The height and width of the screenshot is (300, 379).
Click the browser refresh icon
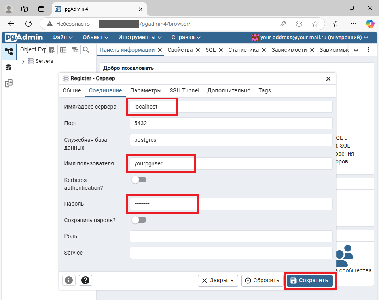(x=28, y=24)
